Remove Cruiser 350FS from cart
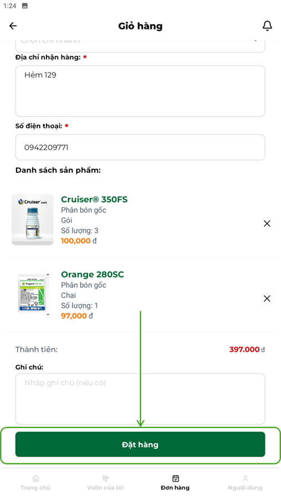 267,224
